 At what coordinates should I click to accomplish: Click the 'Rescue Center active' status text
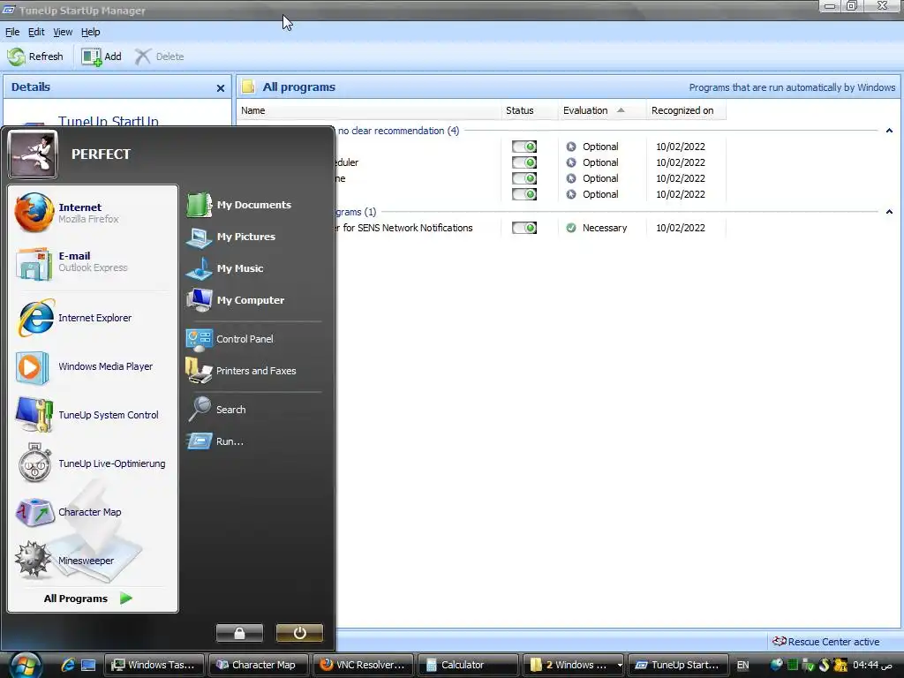pyautogui.click(x=833, y=642)
